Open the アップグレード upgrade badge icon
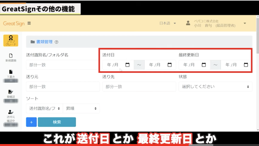The height and width of the screenshot is (146, 259). (11, 41)
